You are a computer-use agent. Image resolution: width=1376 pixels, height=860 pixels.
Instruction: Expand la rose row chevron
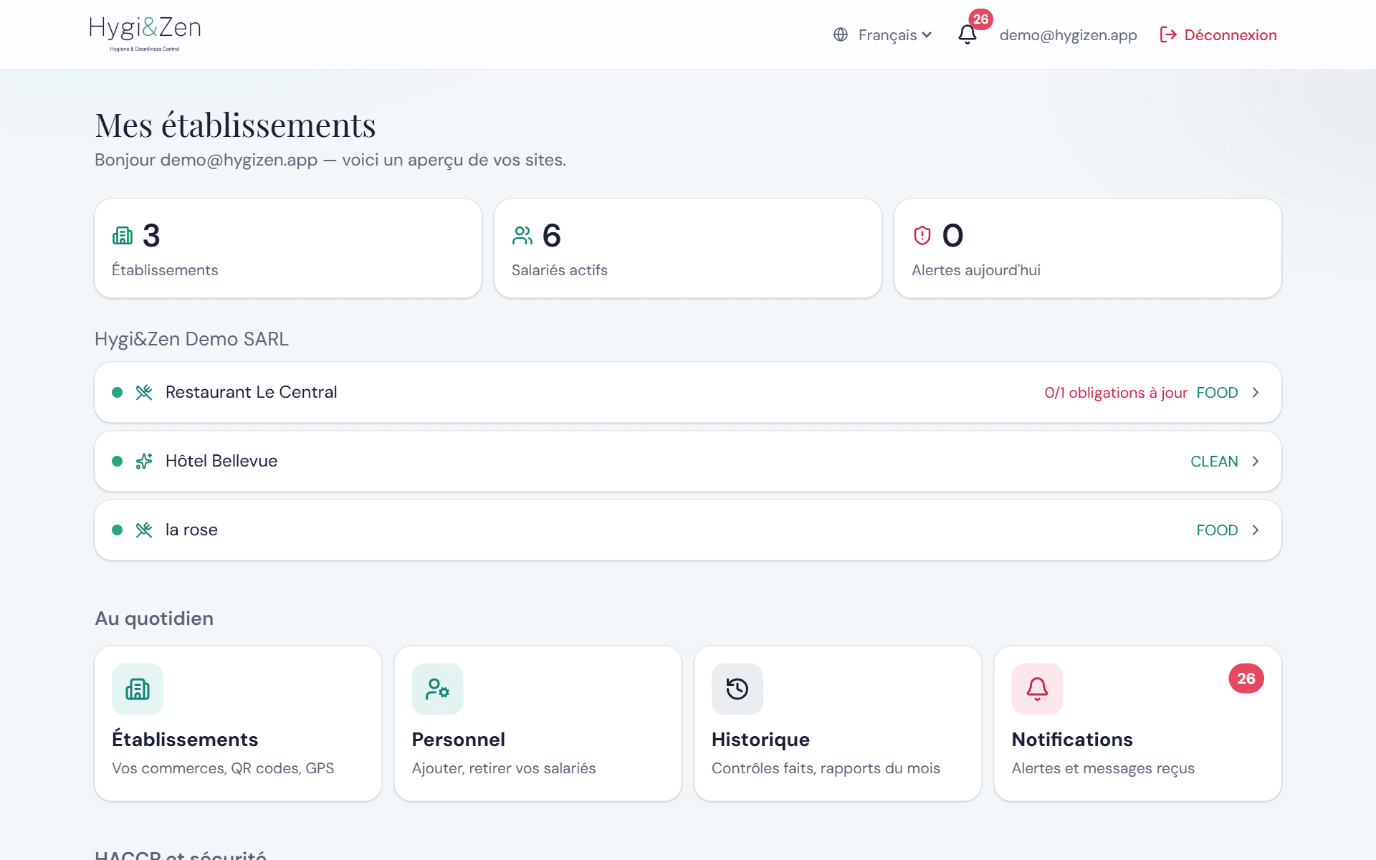coord(1256,530)
